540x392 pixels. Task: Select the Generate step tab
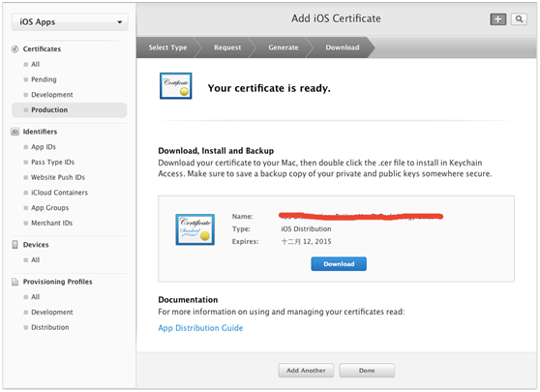point(284,47)
